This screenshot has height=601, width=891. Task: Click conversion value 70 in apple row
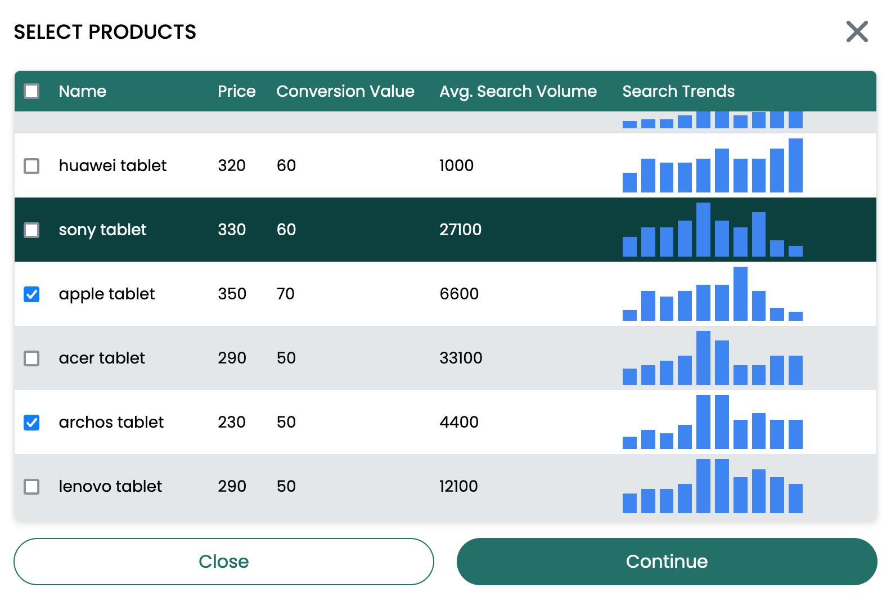286,294
